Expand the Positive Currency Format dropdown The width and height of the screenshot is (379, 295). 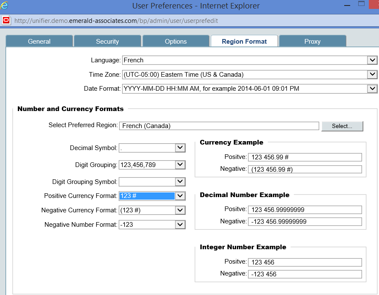pos(180,196)
